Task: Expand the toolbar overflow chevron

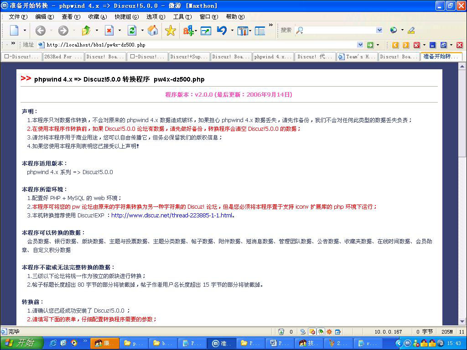Action: [x=271, y=25]
